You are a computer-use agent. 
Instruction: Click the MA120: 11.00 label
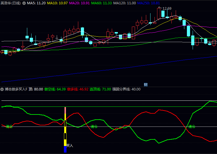click(x=124, y=3)
